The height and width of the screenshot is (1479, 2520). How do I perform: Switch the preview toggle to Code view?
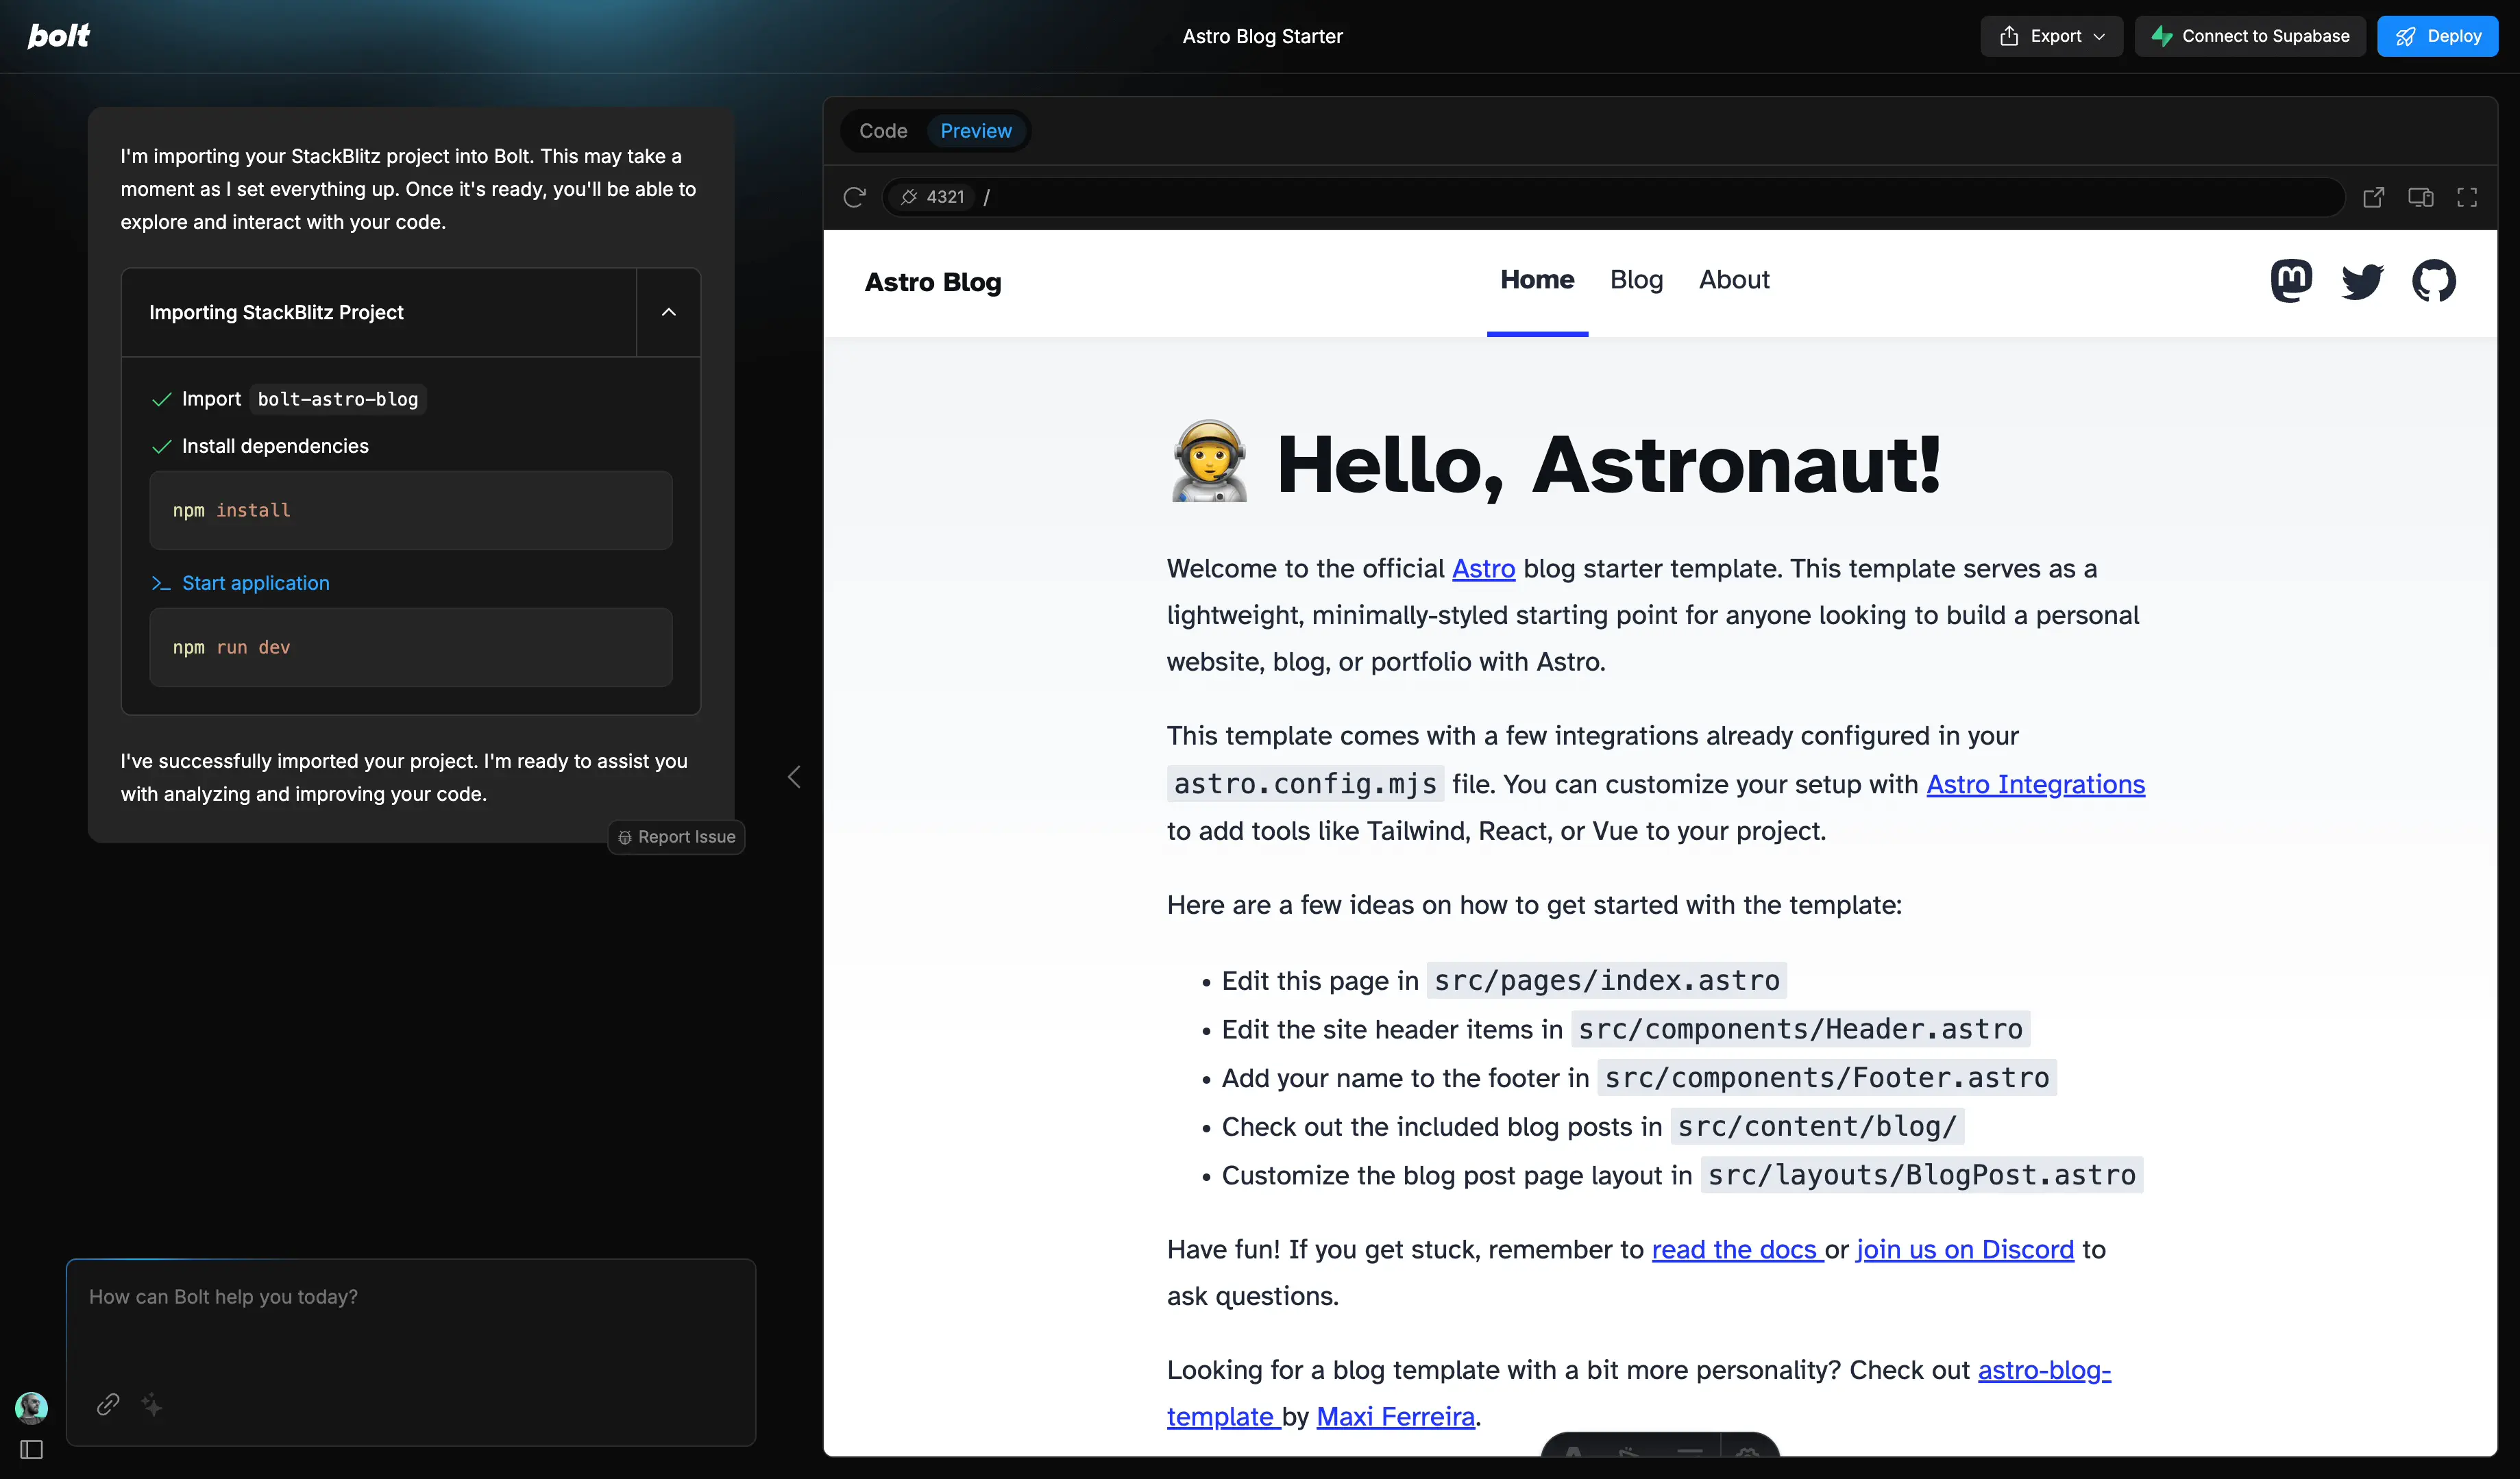coord(883,131)
